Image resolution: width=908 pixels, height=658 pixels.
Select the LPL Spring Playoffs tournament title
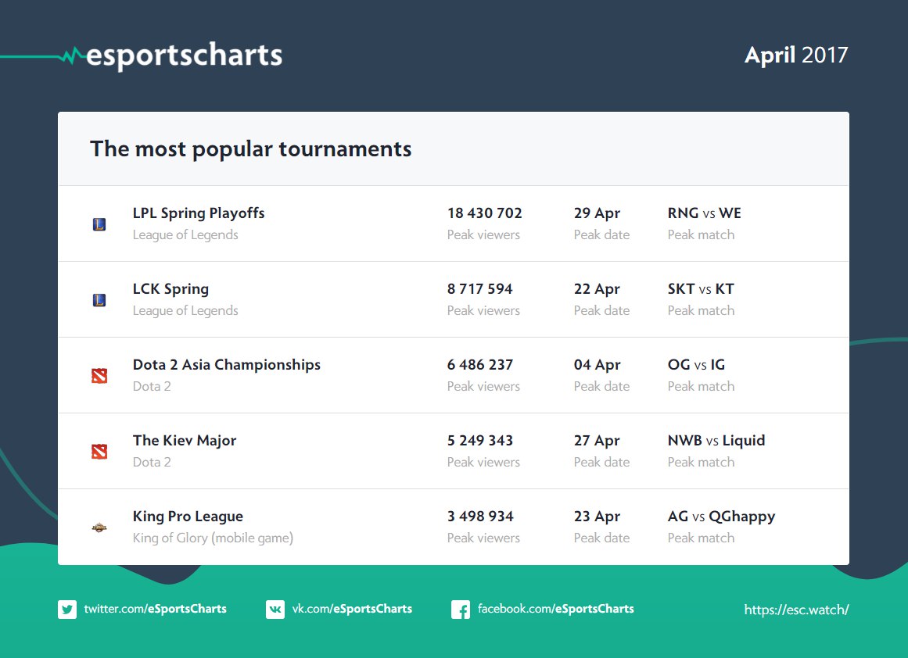click(199, 213)
